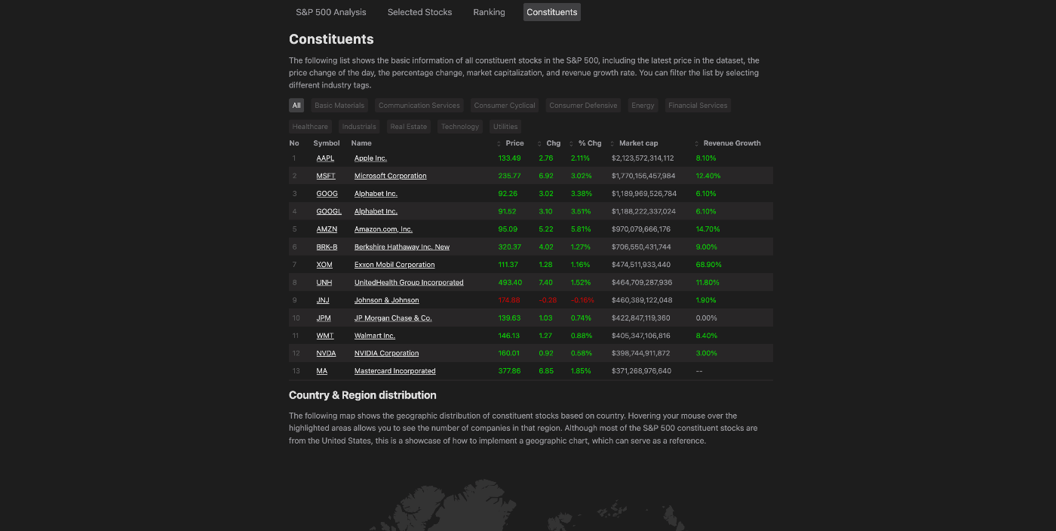Open the Apple Inc. company link

tap(370, 158)
